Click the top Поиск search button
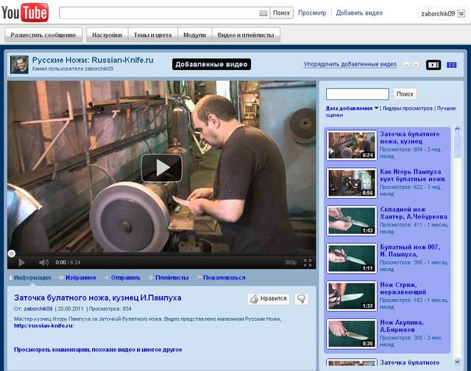The image size is (471, 371). click(281, 13)
